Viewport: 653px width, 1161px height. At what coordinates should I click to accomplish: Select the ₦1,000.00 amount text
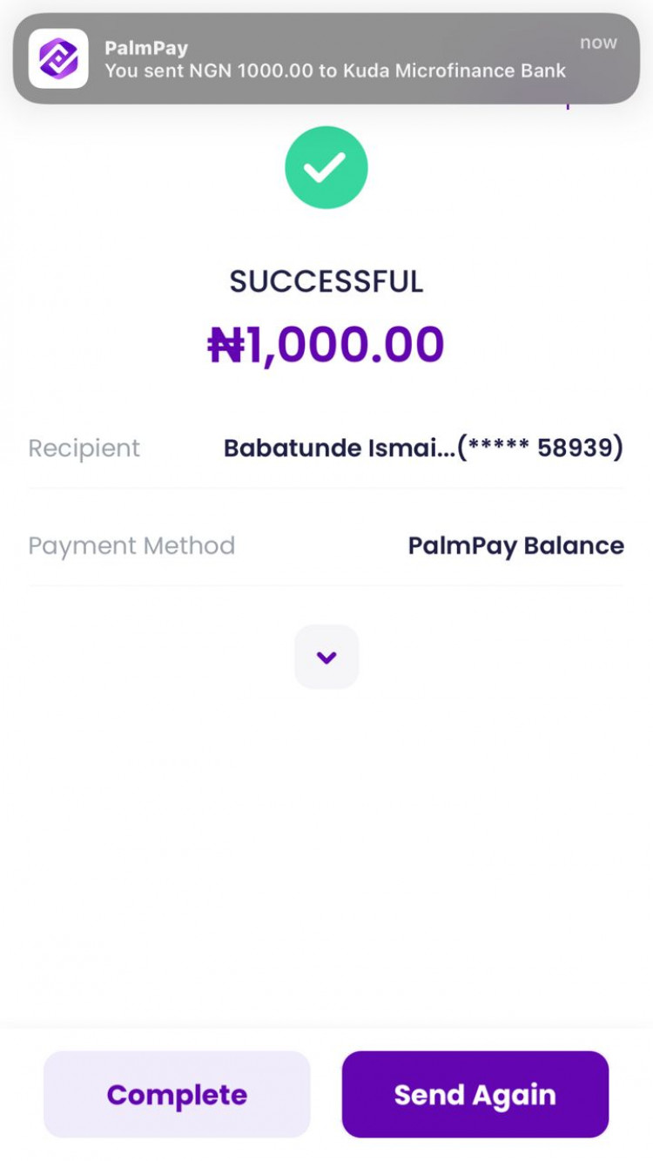click(326, 345)
